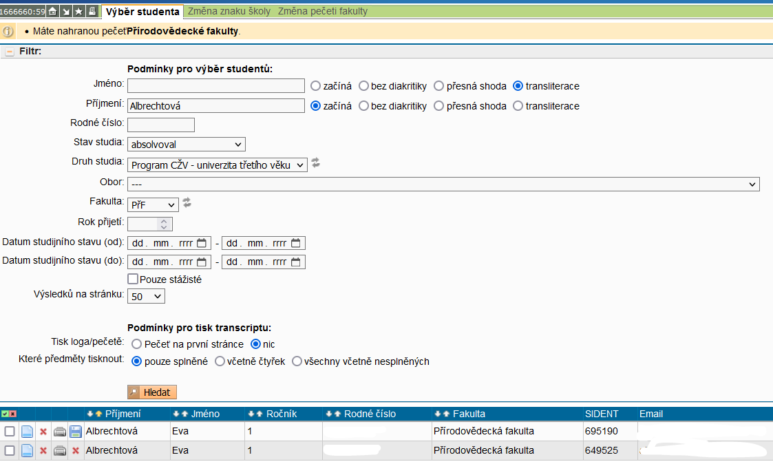Sort Fakulta column ascending arrow

coord(445,414)
